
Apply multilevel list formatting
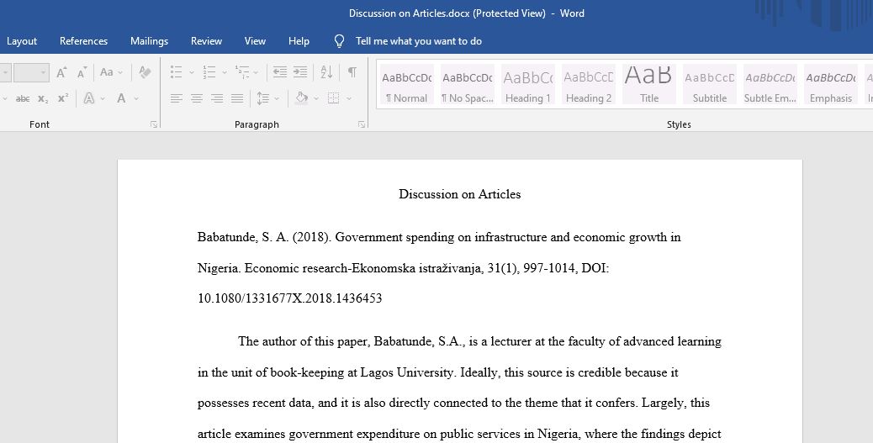pyautogui.click(x=241, y=72)
